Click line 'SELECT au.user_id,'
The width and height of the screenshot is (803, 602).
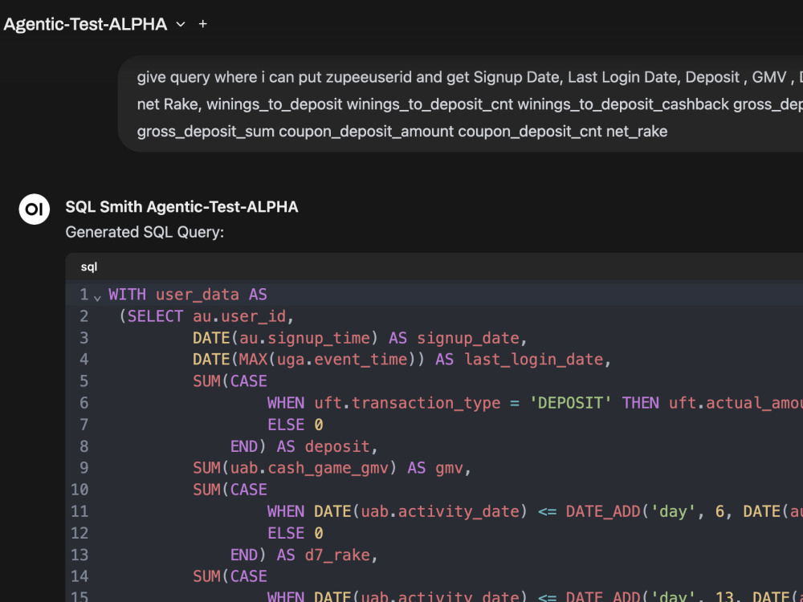(x=206, y=316)
